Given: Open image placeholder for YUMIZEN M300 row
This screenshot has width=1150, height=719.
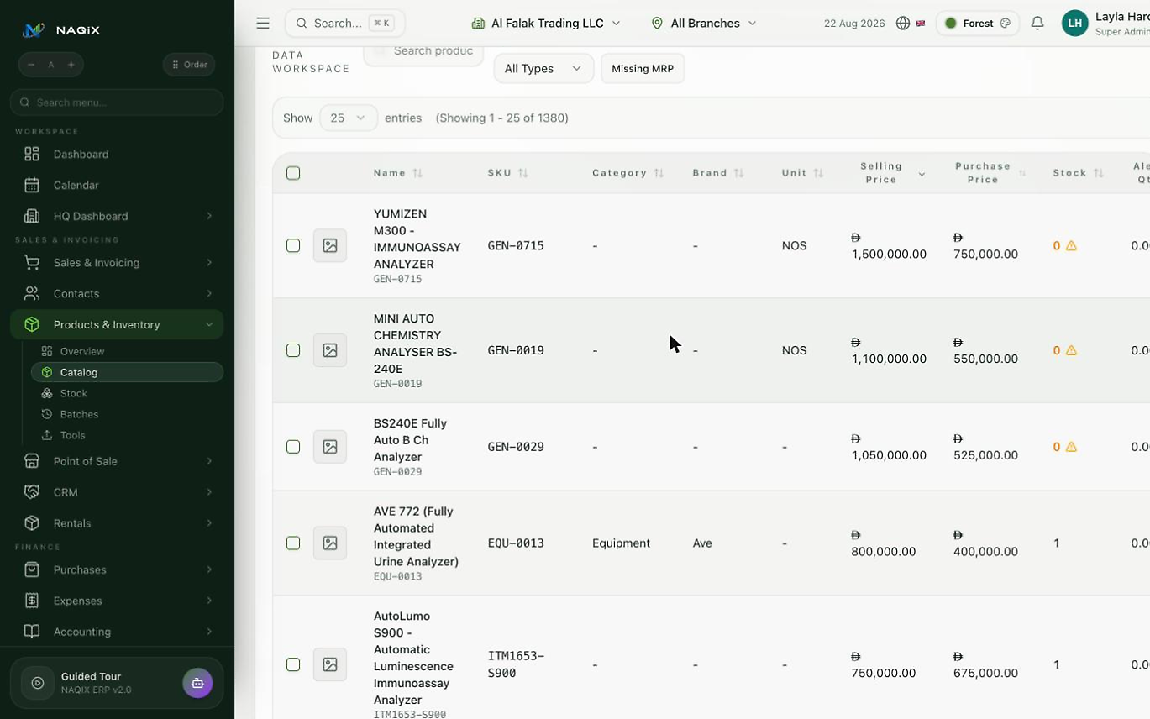Looking at the screenshot, I should click(x=330, y=245).
